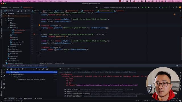Click Spotlight search in macOS menu bar

[160, 1]
